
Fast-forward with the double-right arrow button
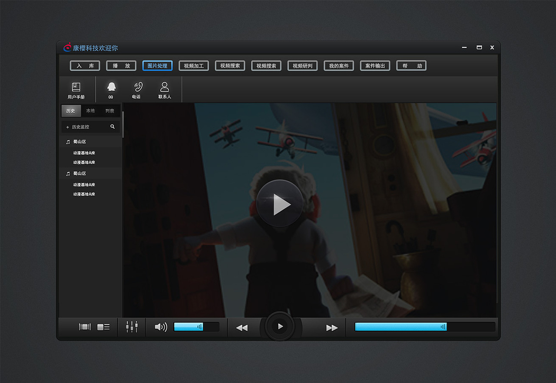332,328
